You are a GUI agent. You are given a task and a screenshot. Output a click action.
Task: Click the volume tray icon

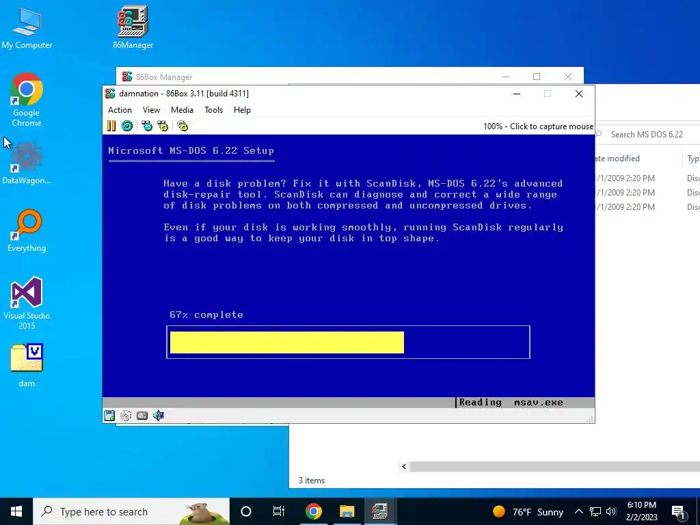click(612, 511)
